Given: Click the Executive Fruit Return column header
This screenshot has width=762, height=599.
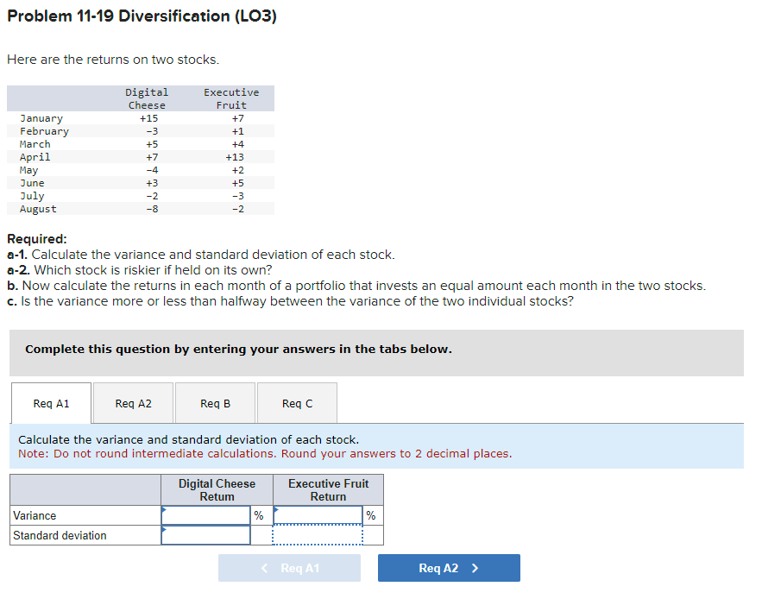Looking at the screenshot, I should click(328, 489).
